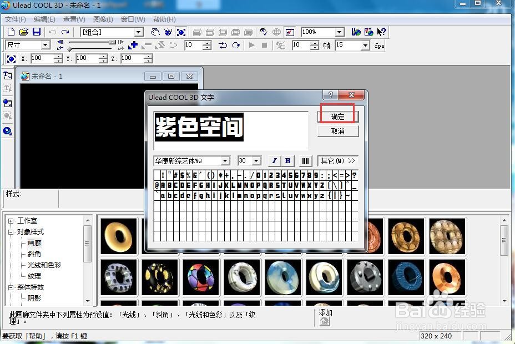Select 阴影 in the tree
This screenshot has width=515, height=344.
(34, 299)
